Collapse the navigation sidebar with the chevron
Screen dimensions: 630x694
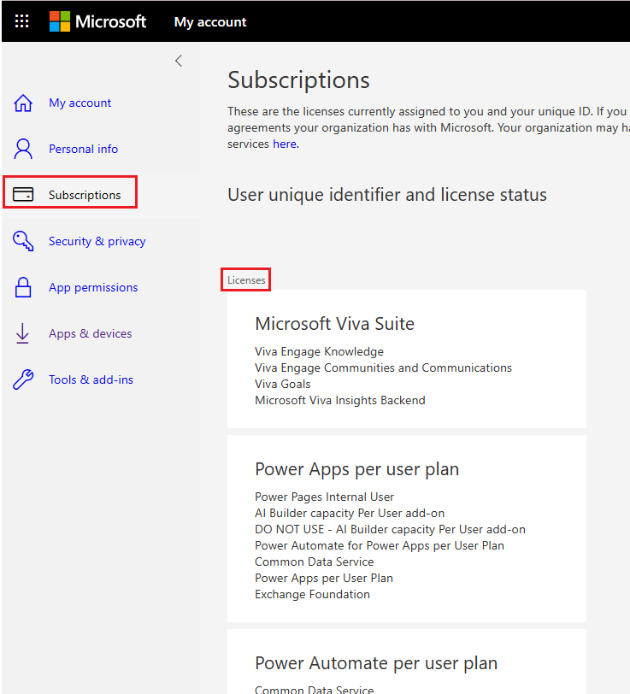(178, 61)
